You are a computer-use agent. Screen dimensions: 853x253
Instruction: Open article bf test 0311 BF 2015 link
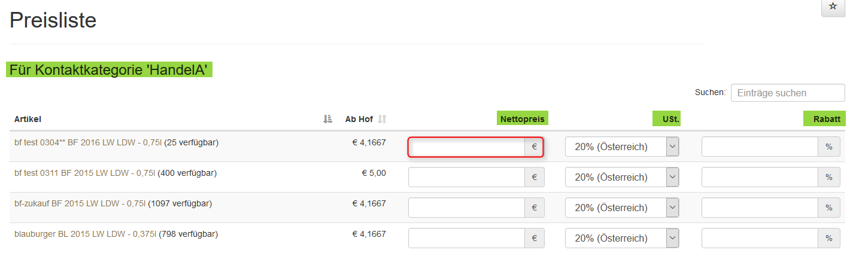[x=84, y=173]
